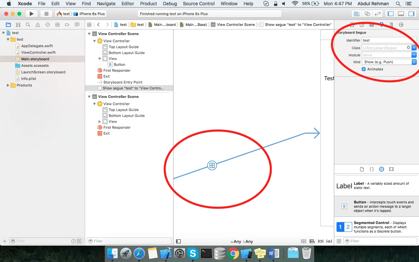Open the Debug menu
This screenshot has width=419, height=262.
(x=170, y=4)
